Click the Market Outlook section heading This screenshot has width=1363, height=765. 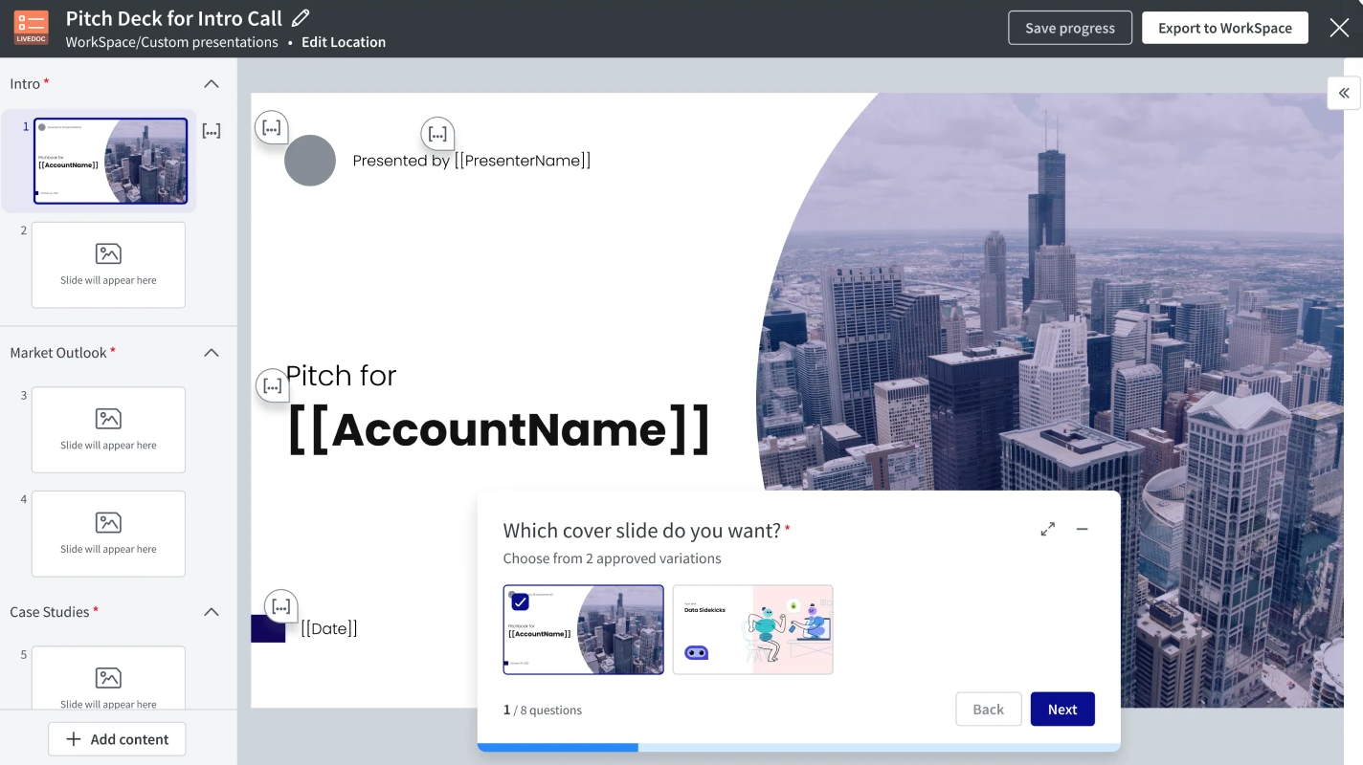58,353
